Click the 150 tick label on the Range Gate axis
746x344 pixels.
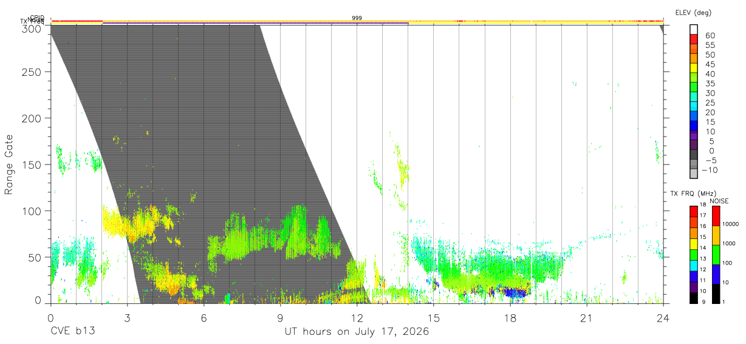[32, 164]
